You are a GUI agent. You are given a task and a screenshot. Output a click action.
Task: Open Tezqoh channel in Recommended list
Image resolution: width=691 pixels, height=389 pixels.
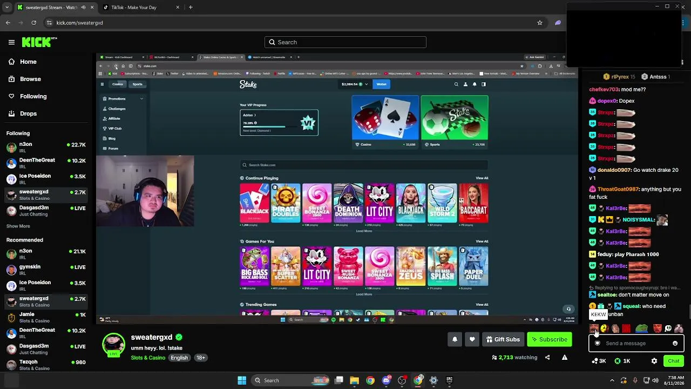(x=46, y=365)
